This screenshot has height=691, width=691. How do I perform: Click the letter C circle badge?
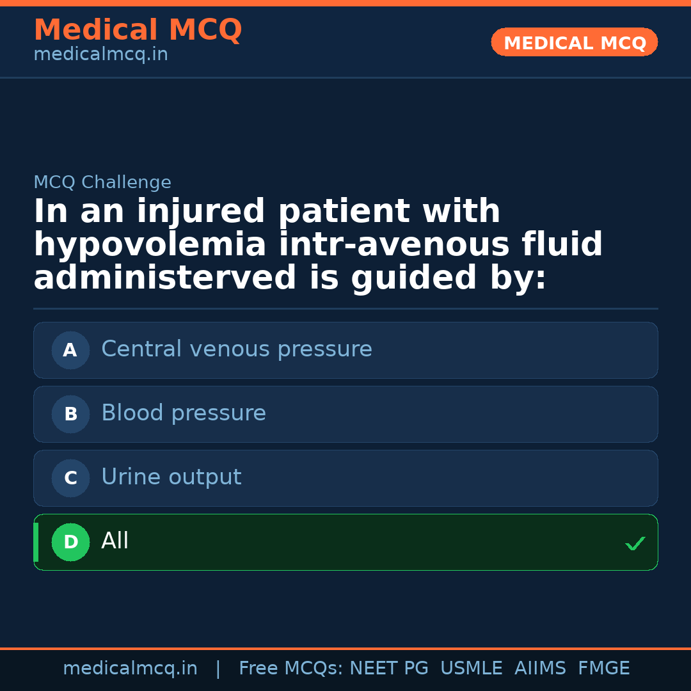[70, 478]
